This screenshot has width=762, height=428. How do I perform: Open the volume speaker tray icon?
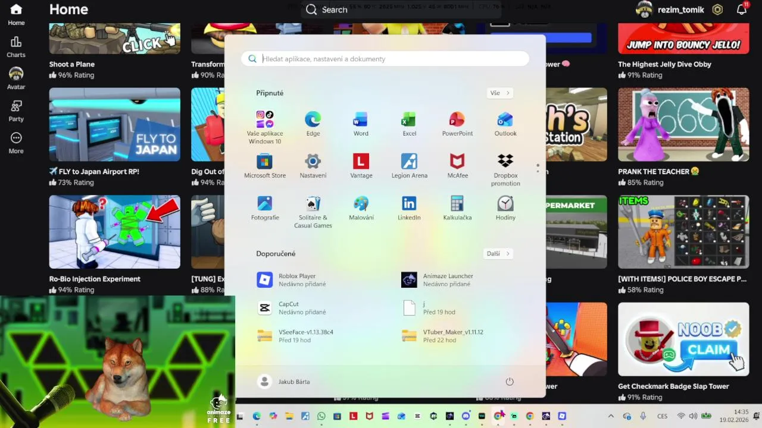693,416
